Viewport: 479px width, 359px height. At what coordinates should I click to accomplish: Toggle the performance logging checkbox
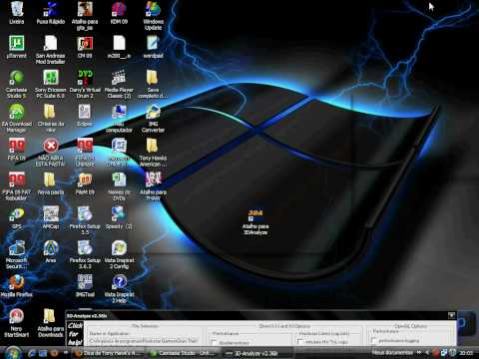374,340
